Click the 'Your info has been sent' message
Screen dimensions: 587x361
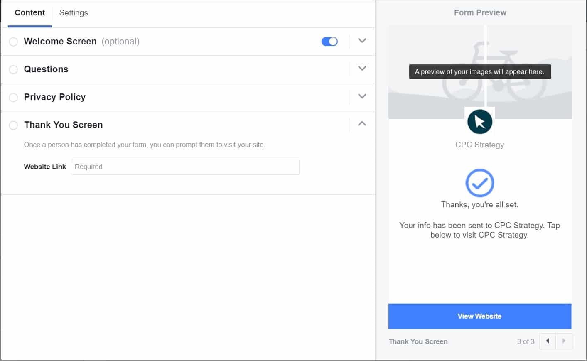[480, 230]
